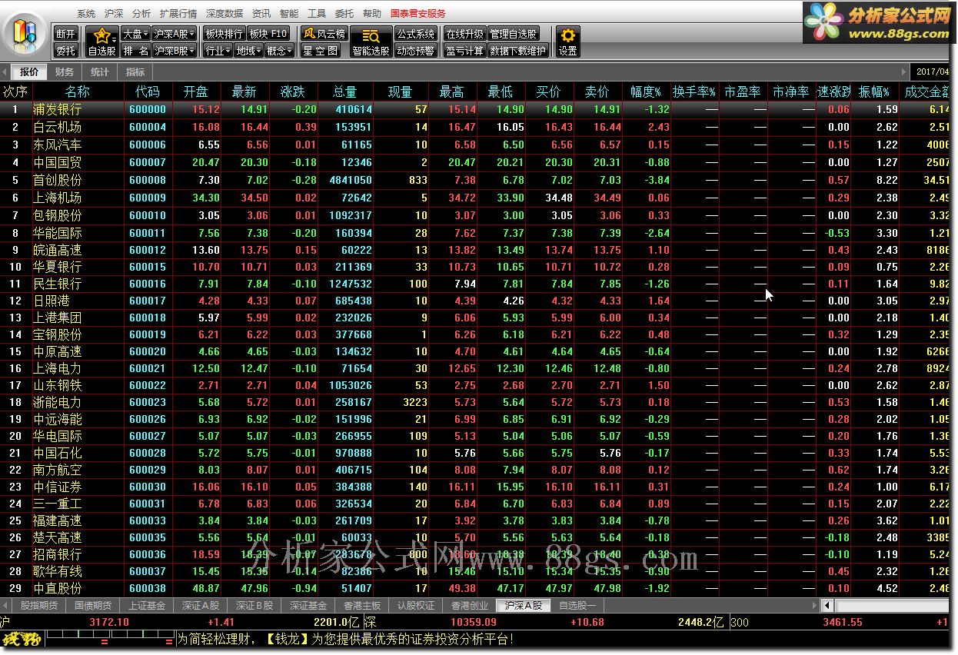Switch to the 财务 tab
Screen dimensions: 958x655
pos(65,72)
